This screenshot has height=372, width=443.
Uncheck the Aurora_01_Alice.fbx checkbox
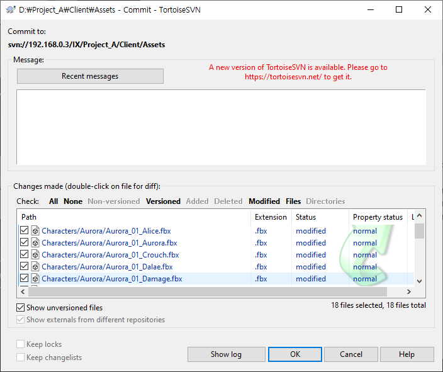(x=25, y=231)
